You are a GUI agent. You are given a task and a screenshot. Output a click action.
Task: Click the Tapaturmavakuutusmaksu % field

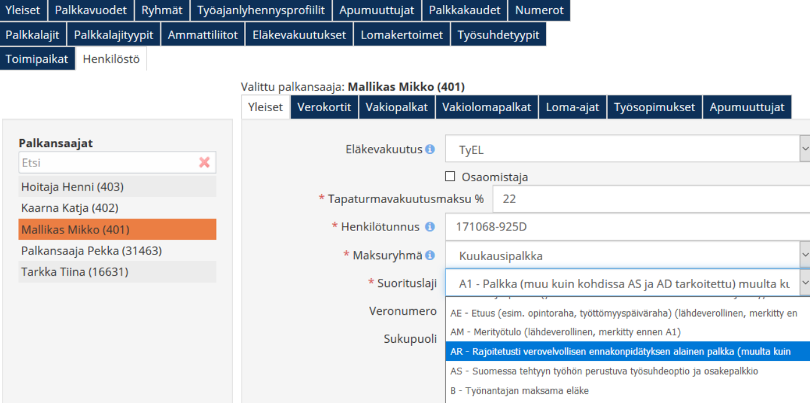pos(649,199)
